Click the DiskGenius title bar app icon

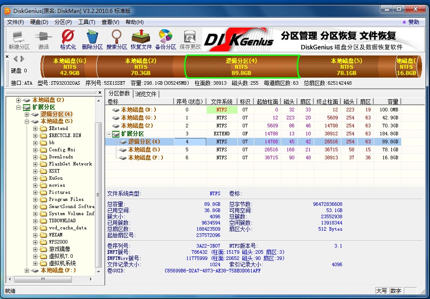[x=8, y=11]
